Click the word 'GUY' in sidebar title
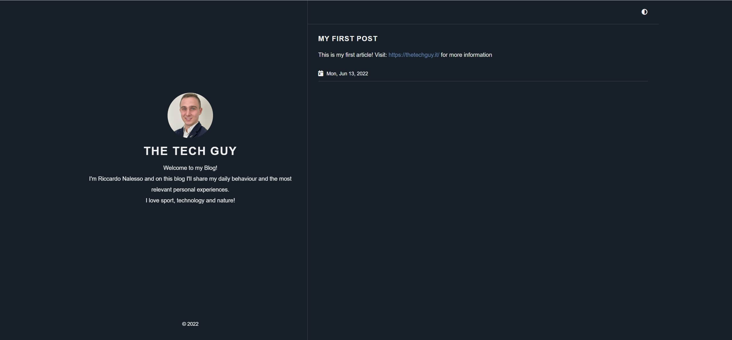 pyautogui.click(x=223, y=151)
